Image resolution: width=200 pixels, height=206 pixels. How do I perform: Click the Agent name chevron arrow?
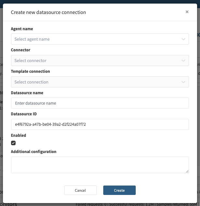(x=183, y=39)
